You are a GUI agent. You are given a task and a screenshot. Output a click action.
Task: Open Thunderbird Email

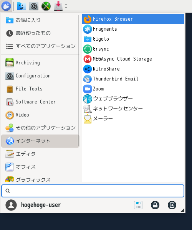(133, 79)
